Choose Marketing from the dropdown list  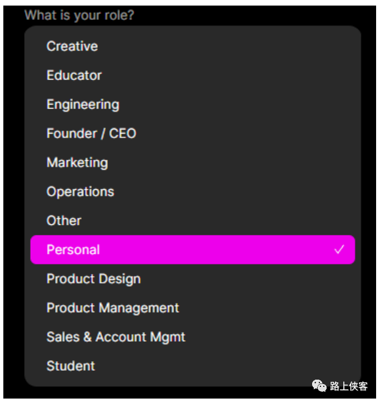click(x=77, y=163)
